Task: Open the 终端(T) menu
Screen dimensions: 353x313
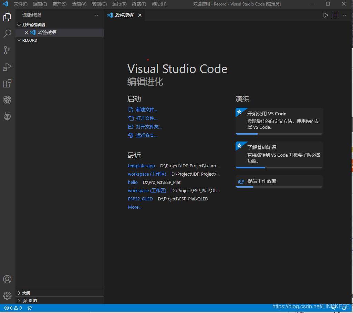Action: 139,4
